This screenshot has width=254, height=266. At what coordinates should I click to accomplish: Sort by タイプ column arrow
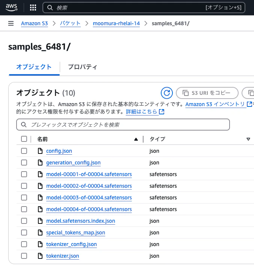248,139
